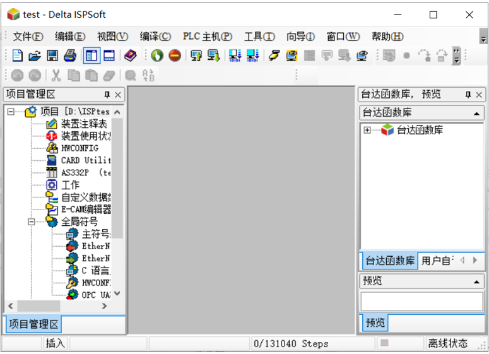
Task: Select the 台达函数库 bottom tab
Action: pyautogui.click(x=390, y=261)
